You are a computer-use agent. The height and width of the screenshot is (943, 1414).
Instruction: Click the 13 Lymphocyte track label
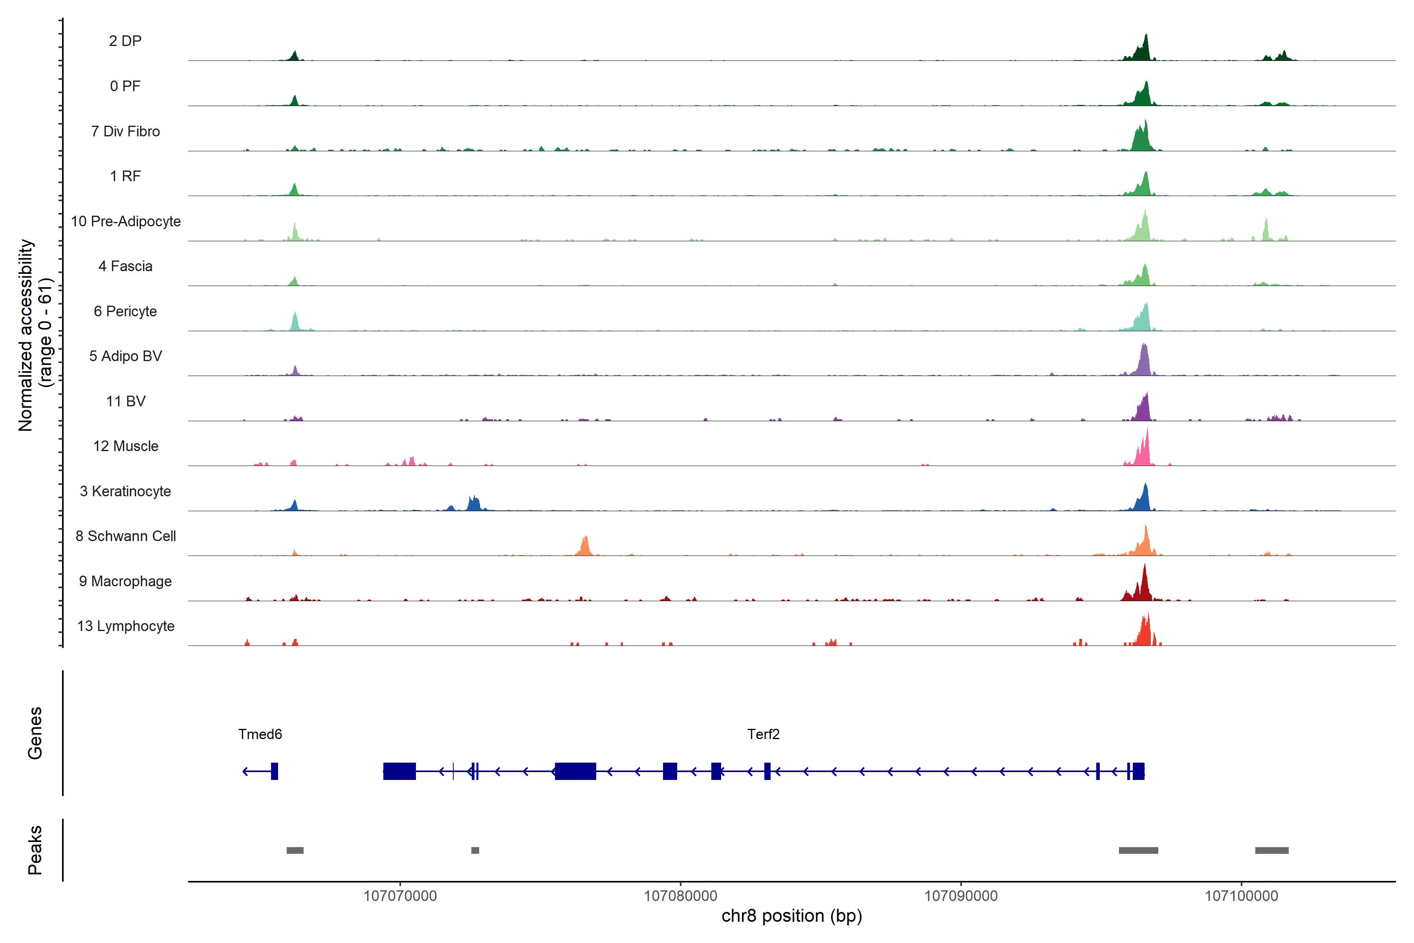[126, 626]
